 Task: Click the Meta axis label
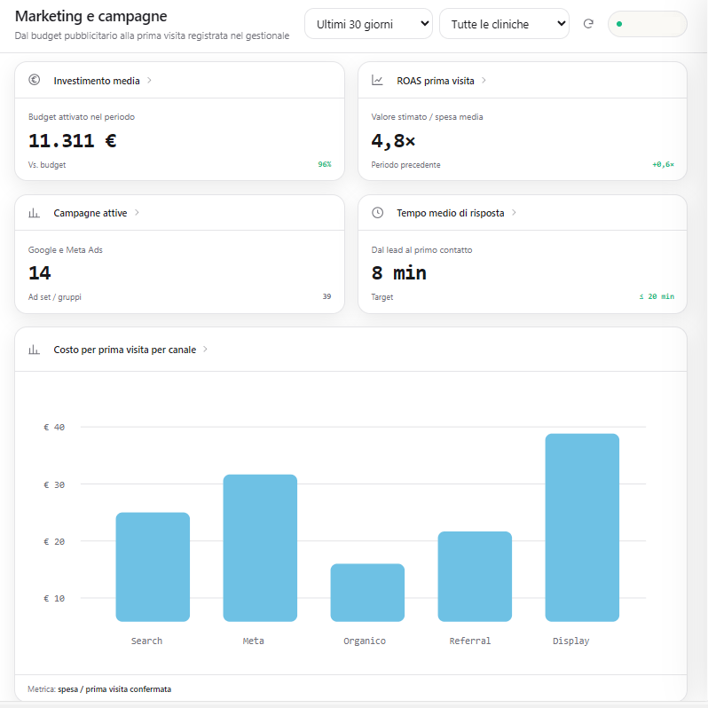pyautogui.click(x=254, y=641)
